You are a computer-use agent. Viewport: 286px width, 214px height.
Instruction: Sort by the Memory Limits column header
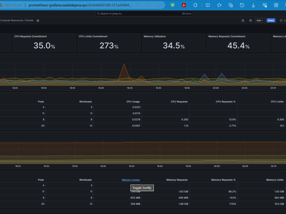coord(275,180)
